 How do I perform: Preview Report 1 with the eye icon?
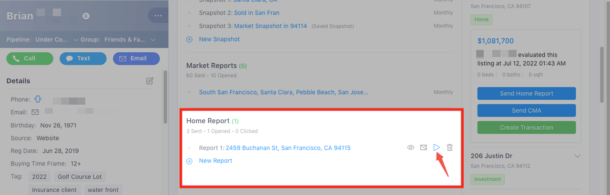(411, 148)
